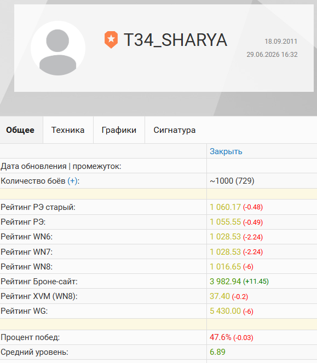Click the registration date 18.09.2011
This screenshot has height=363, width=317.
pos(281,42)
